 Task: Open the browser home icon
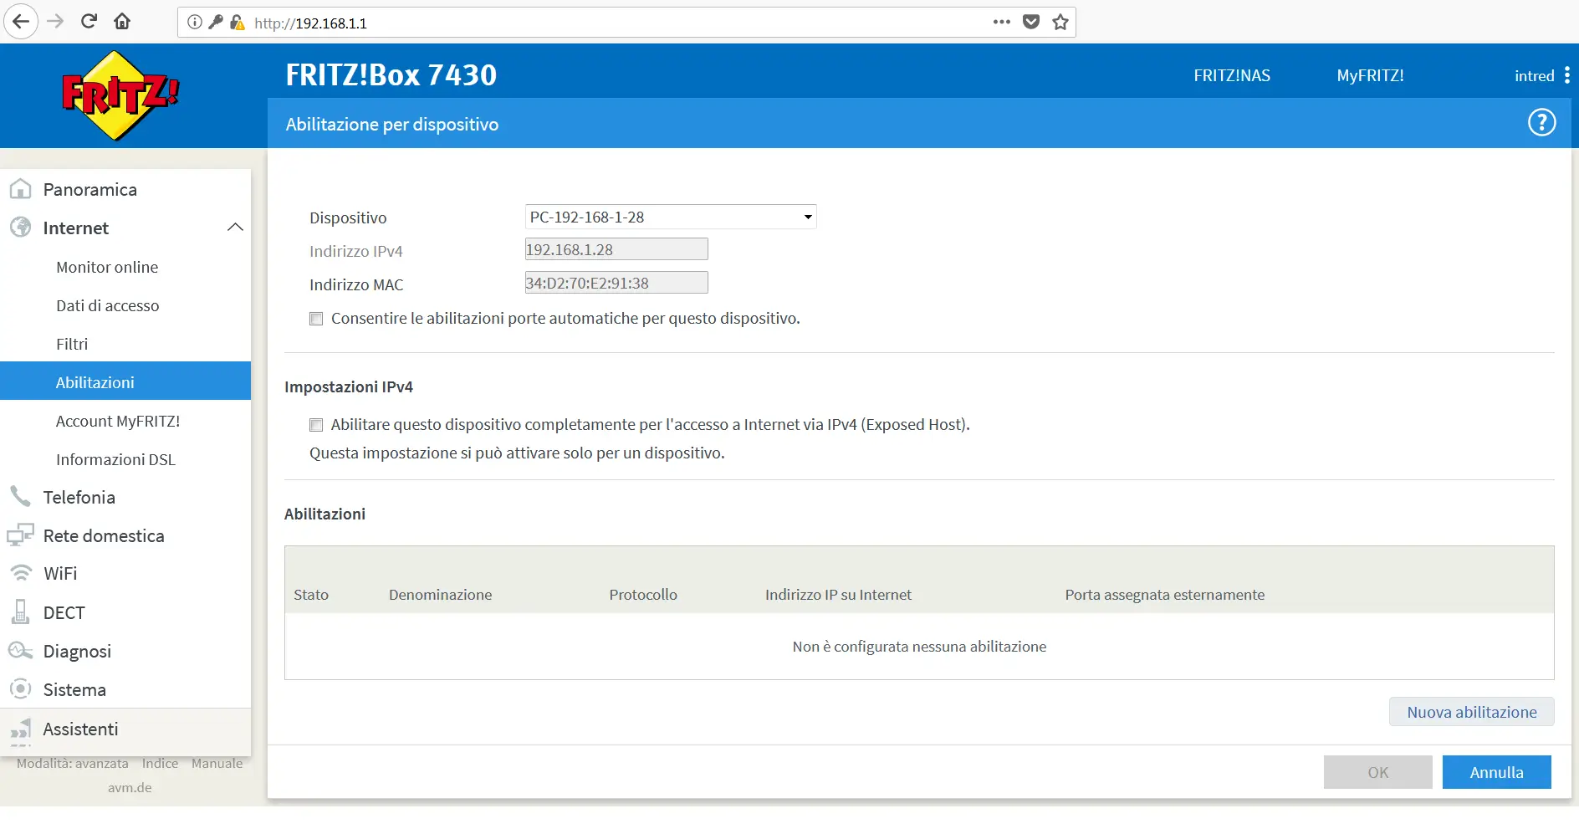pyautogui.click(x=122, y=22)
